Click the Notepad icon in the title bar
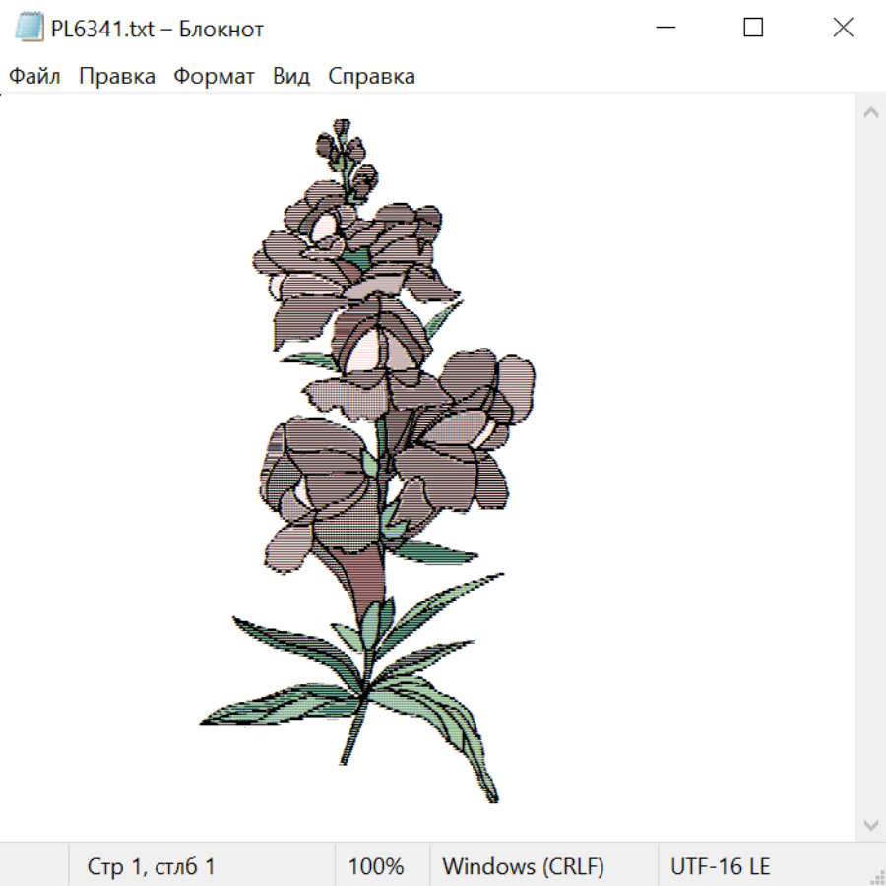 tap(29, 28)
